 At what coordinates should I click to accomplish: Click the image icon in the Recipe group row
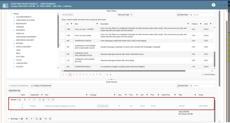pyautogui.click(x=43, y=100)
